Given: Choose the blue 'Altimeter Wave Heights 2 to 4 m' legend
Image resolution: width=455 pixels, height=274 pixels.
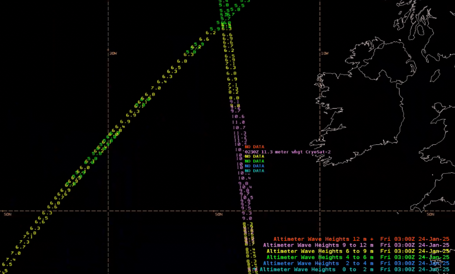Looking at the screenshot, I should 318,263.
